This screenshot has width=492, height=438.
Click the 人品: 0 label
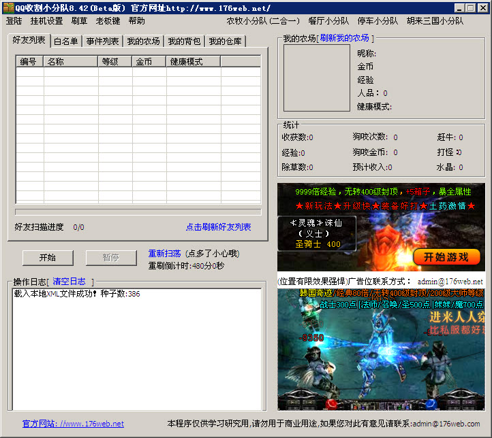tap(372, 93)
